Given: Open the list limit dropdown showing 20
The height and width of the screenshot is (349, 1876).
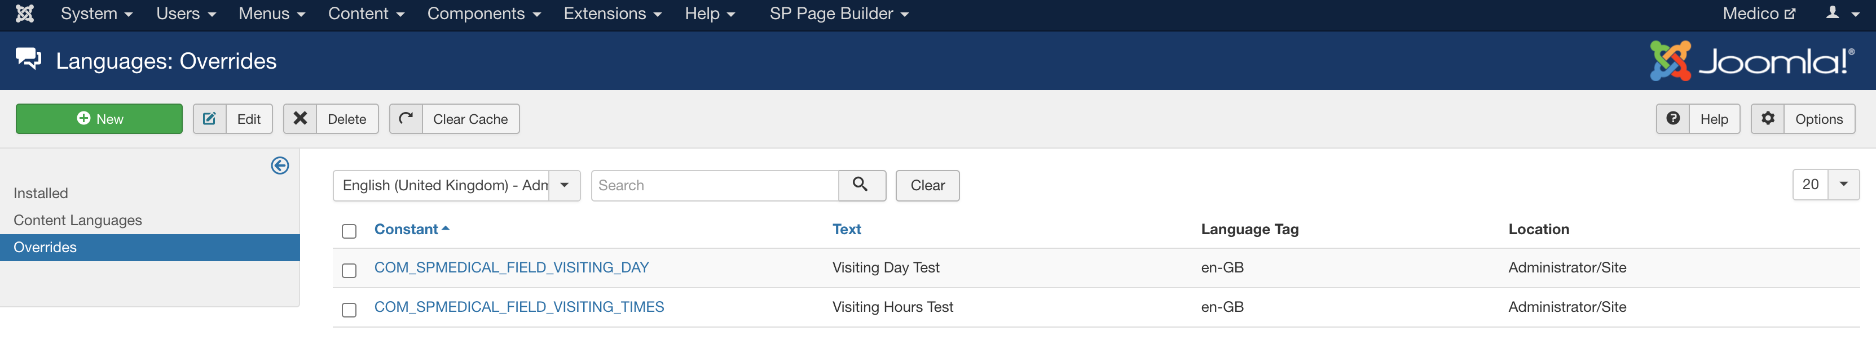Looking at the screenshot, I should [x=1843, y=185].
